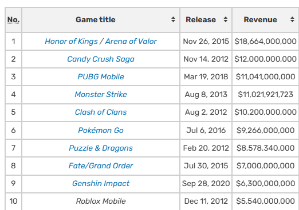Viewport: 299px width, 210px height.
Task: Click the No. column header abbreviation
Action: coord(13,20)
